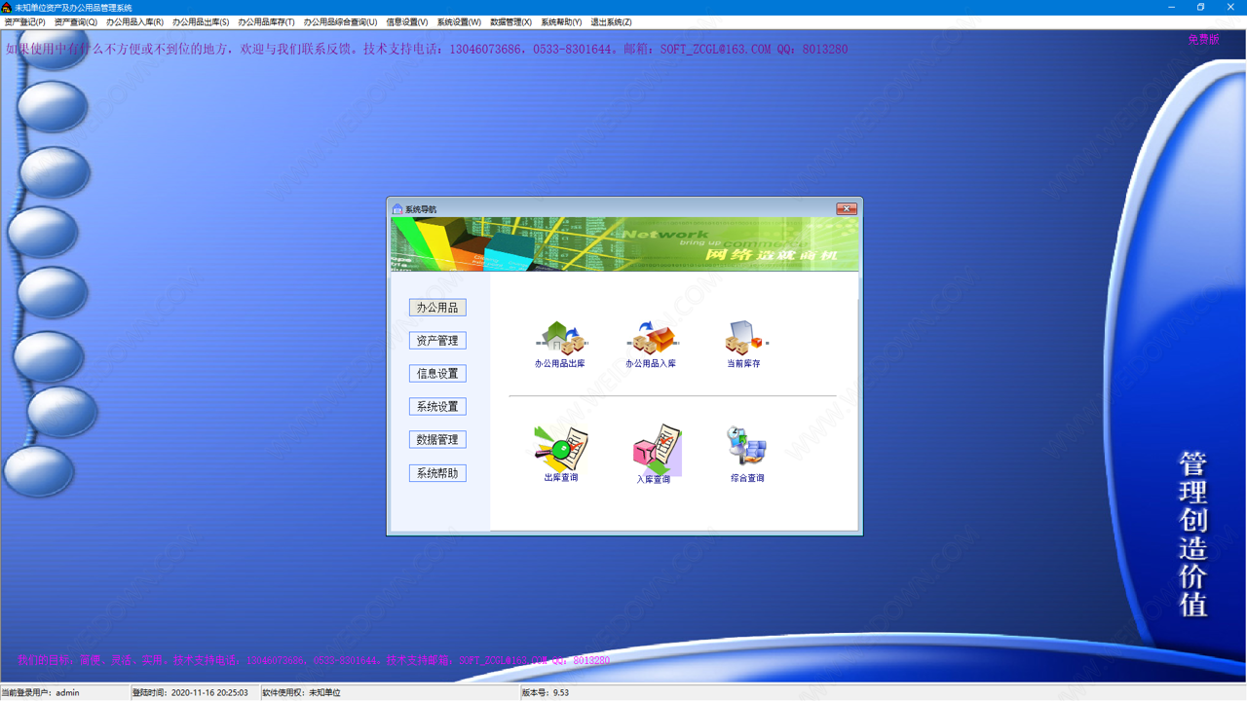Open the 办公用品入库(R) menu
Image resolution: width=1247 pixels, height=701 pixels.
click(x=134, y=22)
